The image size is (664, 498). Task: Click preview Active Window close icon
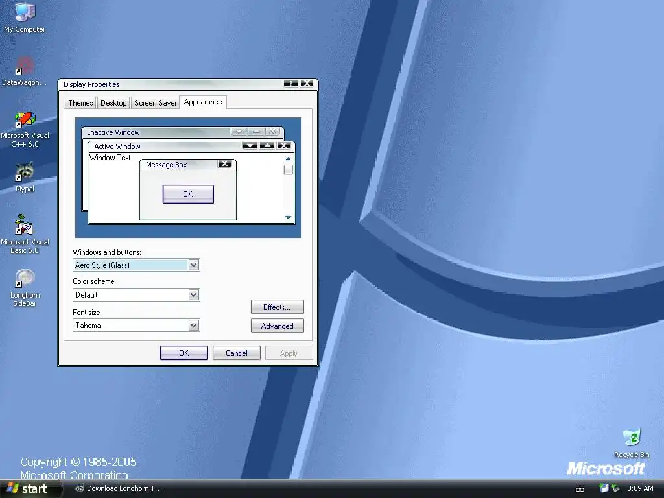(x=283, y=146)
